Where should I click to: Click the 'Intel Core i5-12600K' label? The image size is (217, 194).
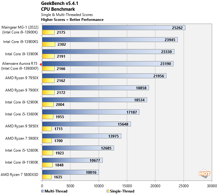point(22,150)
